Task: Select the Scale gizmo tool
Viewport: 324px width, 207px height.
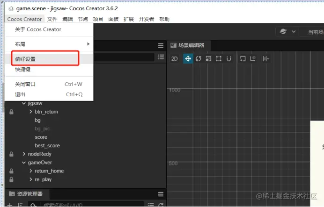Action: [208, 59]
